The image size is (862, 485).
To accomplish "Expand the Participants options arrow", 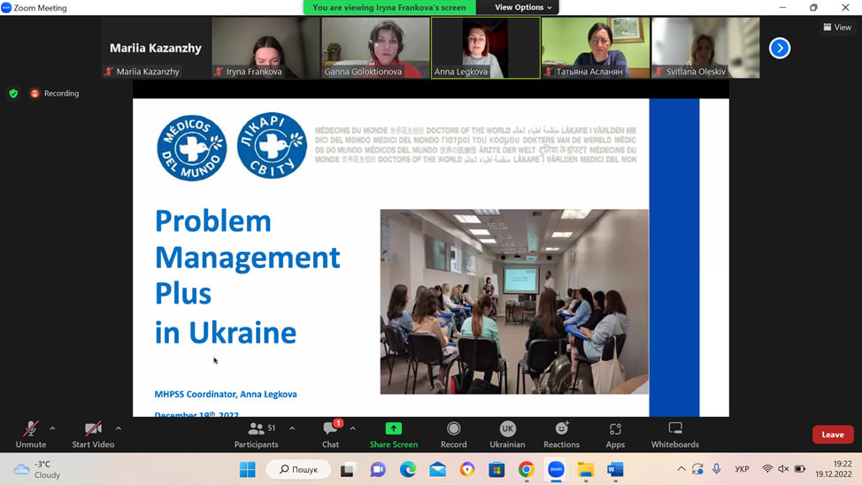I will (292, 428).
